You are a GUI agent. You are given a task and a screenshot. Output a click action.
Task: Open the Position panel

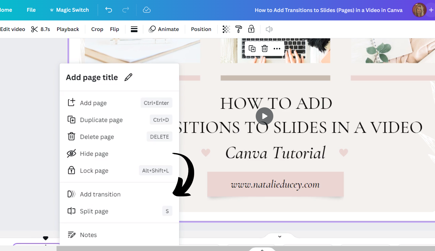coord(201,29)
